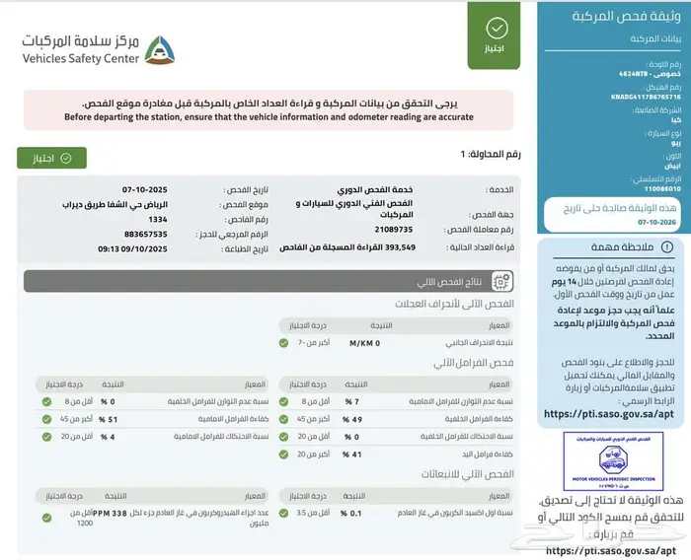Click the pass check for front brake imbalance
Viewport: 691px width, 560px height.
[296, 401]
